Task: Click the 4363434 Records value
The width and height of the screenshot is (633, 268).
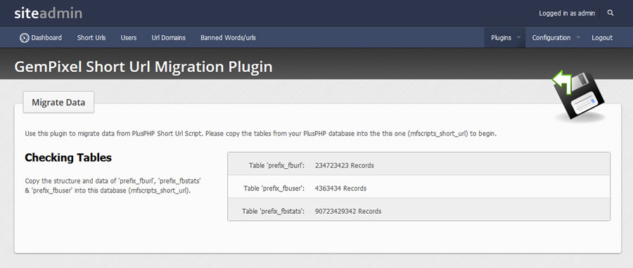Action: 340,188
